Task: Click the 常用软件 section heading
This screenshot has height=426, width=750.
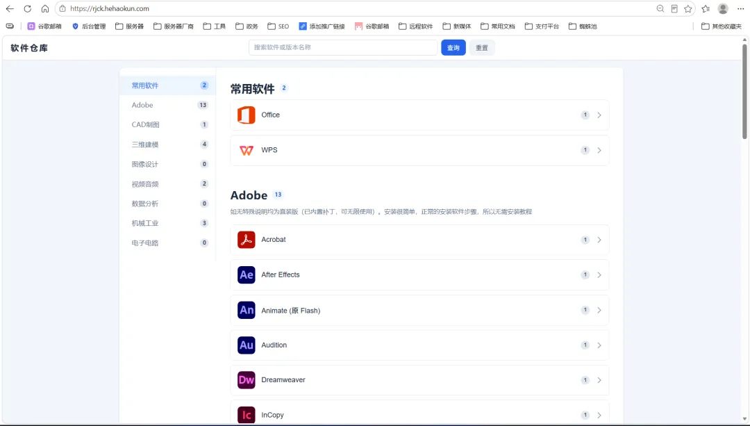Action: click(x=253, y=88)
